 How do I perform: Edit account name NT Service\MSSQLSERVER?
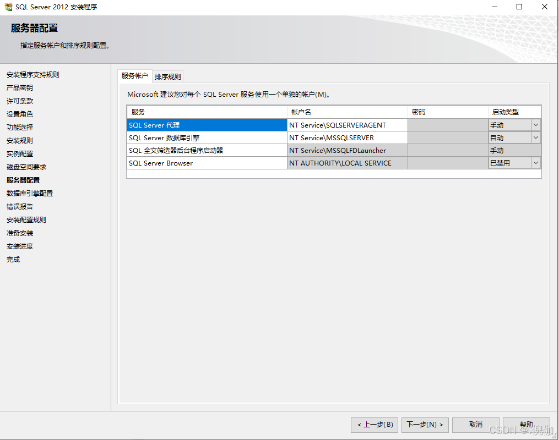[347, 137]
